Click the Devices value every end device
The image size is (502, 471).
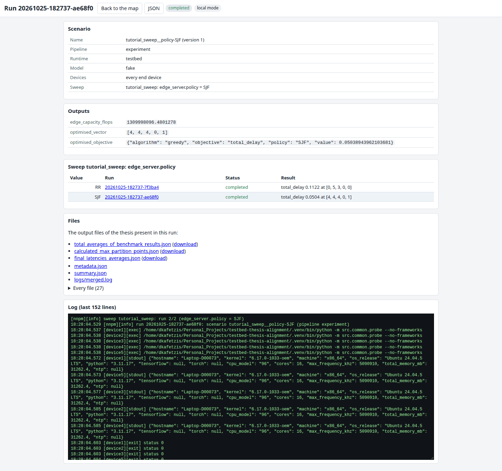pyautogui.click(x=144, y=77)
